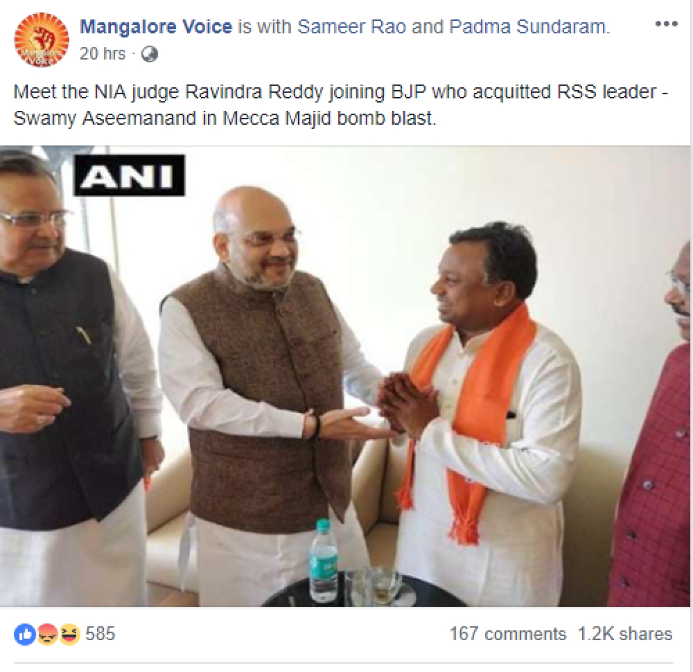This screenshot has width=693, height=672.
Task: Open the posted photo in viewer
Action: tap(345, 376)
